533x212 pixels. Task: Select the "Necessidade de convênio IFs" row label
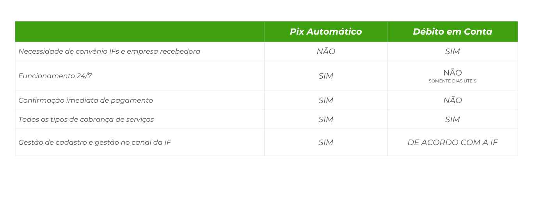click(109, 51)
